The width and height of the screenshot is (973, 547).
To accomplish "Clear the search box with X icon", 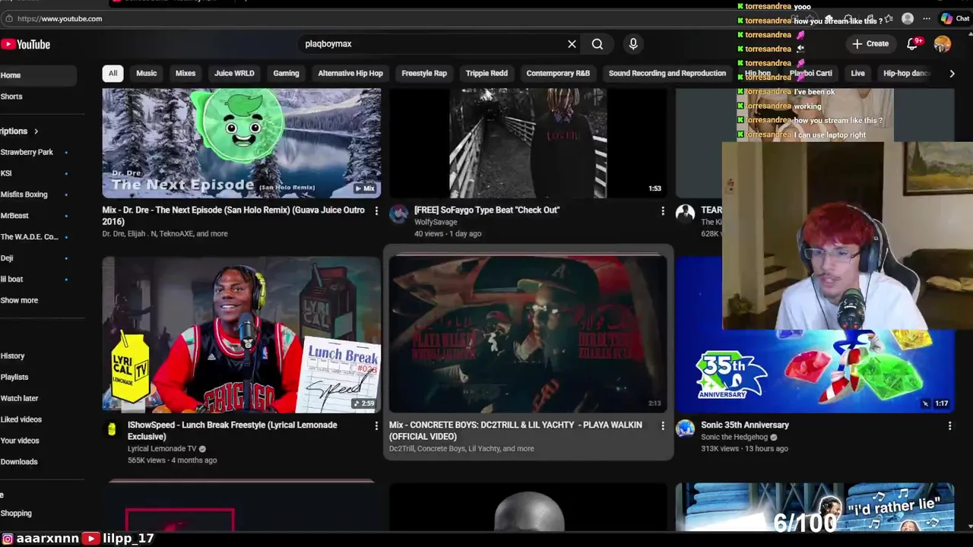I will point(572,44).
